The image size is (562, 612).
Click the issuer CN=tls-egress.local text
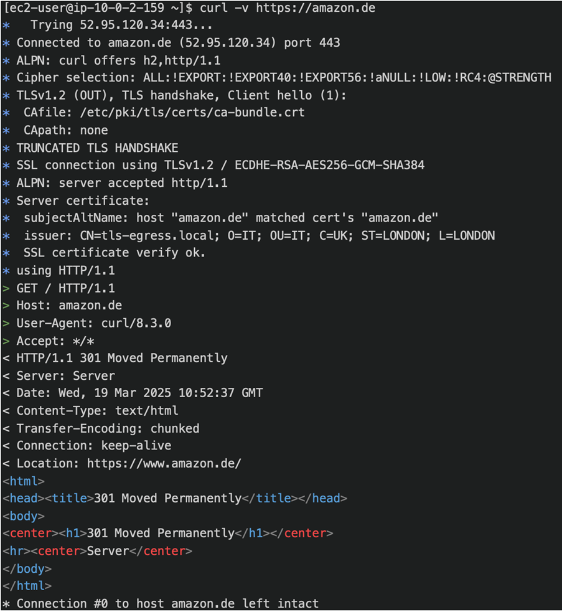pyautogui.click(x=122, y=235)
